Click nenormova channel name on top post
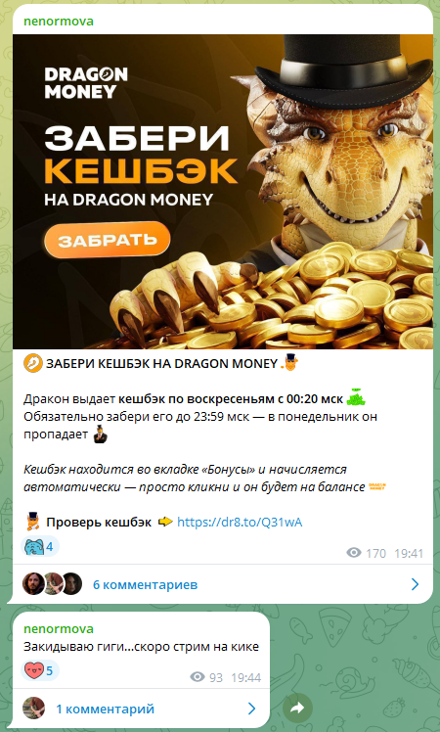440x732 pixels. click(59, 22)
